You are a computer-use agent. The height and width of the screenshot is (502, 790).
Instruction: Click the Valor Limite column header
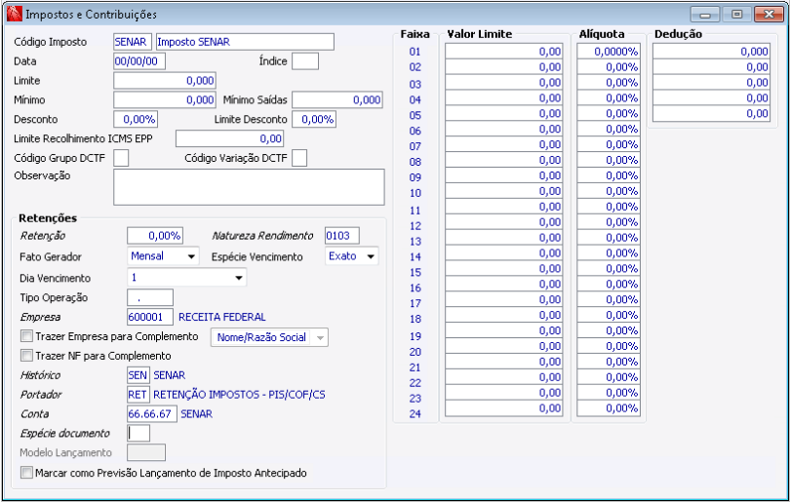point(480,34)
